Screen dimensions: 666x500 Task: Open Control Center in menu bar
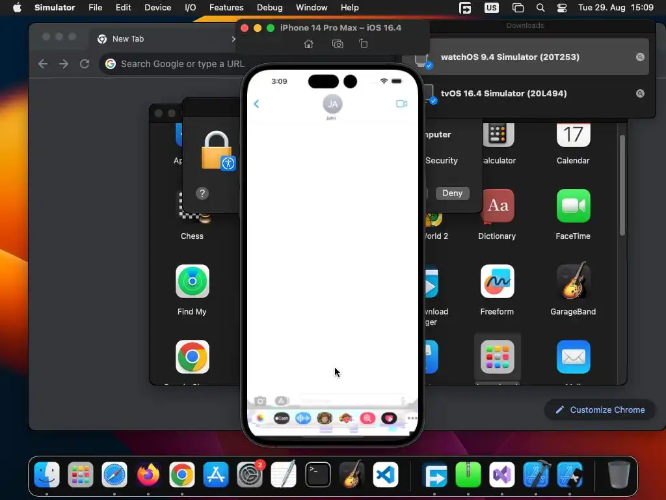point(561,8)
